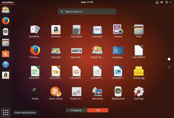Open AisleRiot solitaire from the app grid
Screen dimensions: 174x118
point(35,31)
